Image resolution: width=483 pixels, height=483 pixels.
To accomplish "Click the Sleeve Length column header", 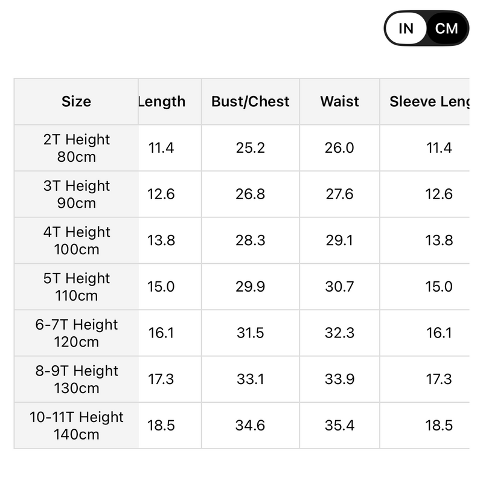I will point(429,101).
